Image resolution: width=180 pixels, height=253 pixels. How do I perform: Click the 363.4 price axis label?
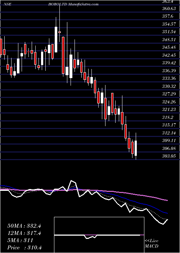[168, 1]
